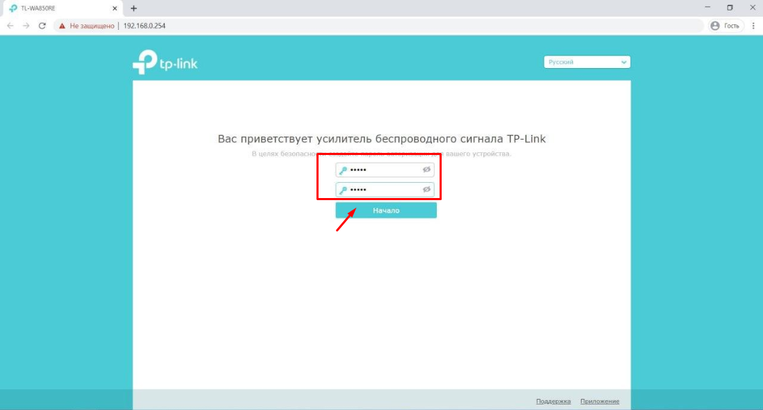Click the TP-Link logo
The width and height of the screenshot is (763, 410).
pyautogui.click(x=165, y=63)
